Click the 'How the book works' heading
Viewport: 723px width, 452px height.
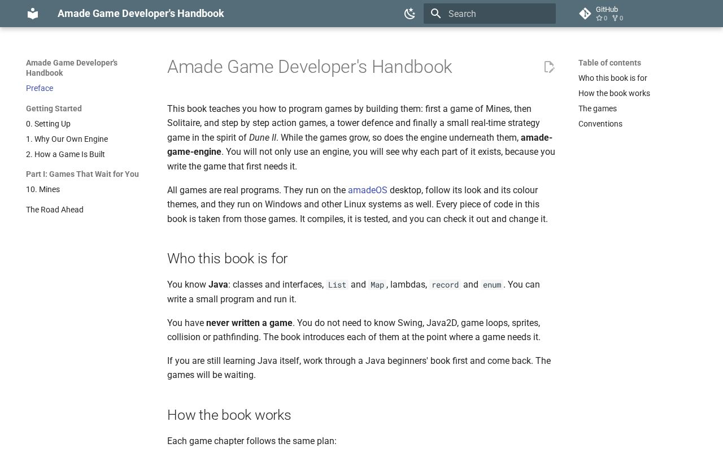(x=229, y=415)
